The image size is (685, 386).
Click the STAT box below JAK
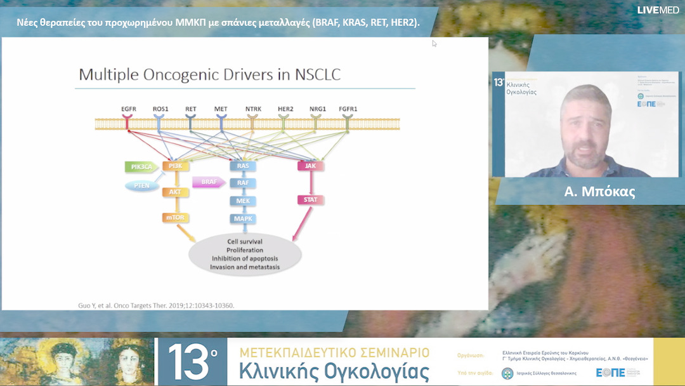[x=310, y=200]
